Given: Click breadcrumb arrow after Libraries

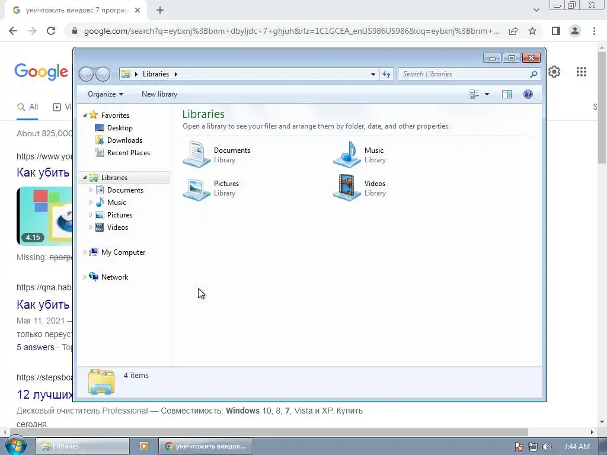Looking at the screenshot, I should pos(175,74).
